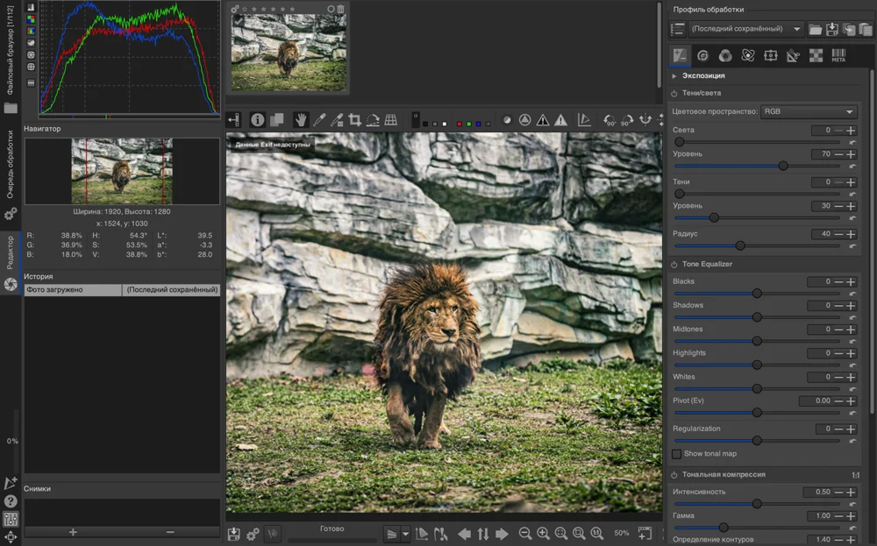Open the Цветовое пространство RGB dropdown
This screenshot has width=877, height=546.
click(809, 112)
